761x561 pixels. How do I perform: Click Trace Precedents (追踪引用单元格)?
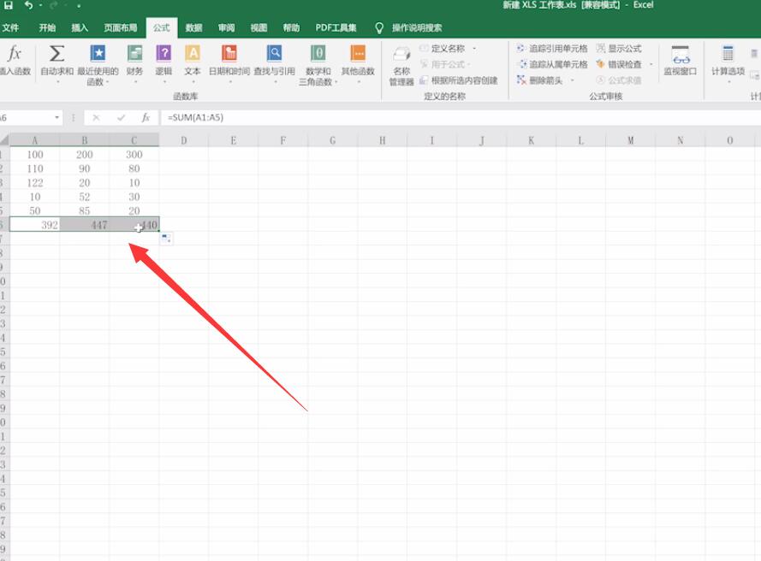point(552,49)
